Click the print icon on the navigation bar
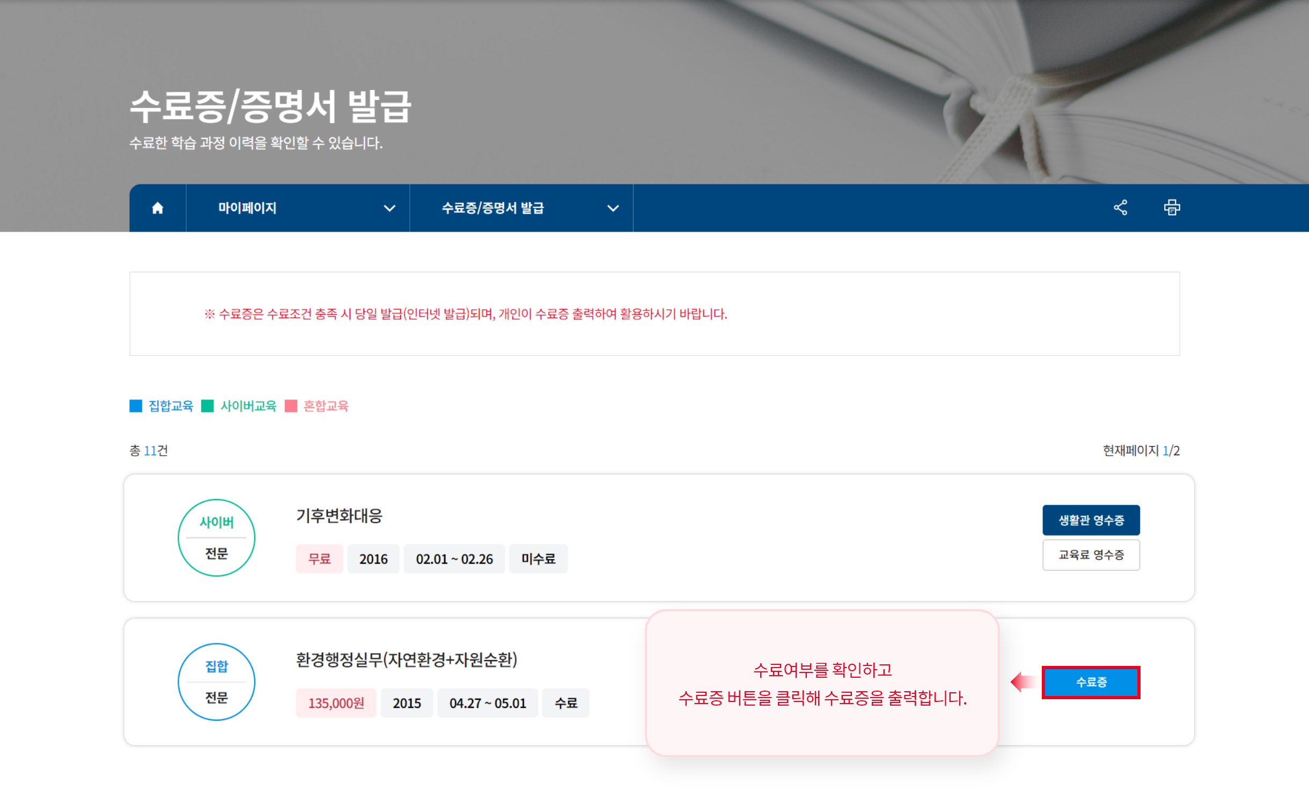This screenshot has width=1309, height=800. coord(1172,208)
